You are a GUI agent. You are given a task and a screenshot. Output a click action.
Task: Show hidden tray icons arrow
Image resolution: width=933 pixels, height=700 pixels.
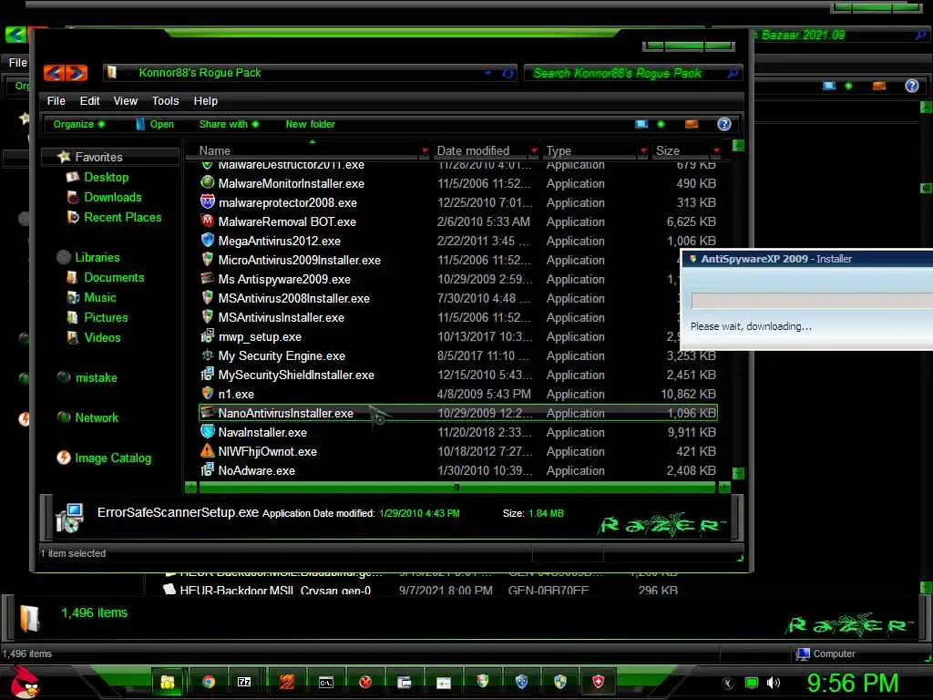[x=728, y=684]
